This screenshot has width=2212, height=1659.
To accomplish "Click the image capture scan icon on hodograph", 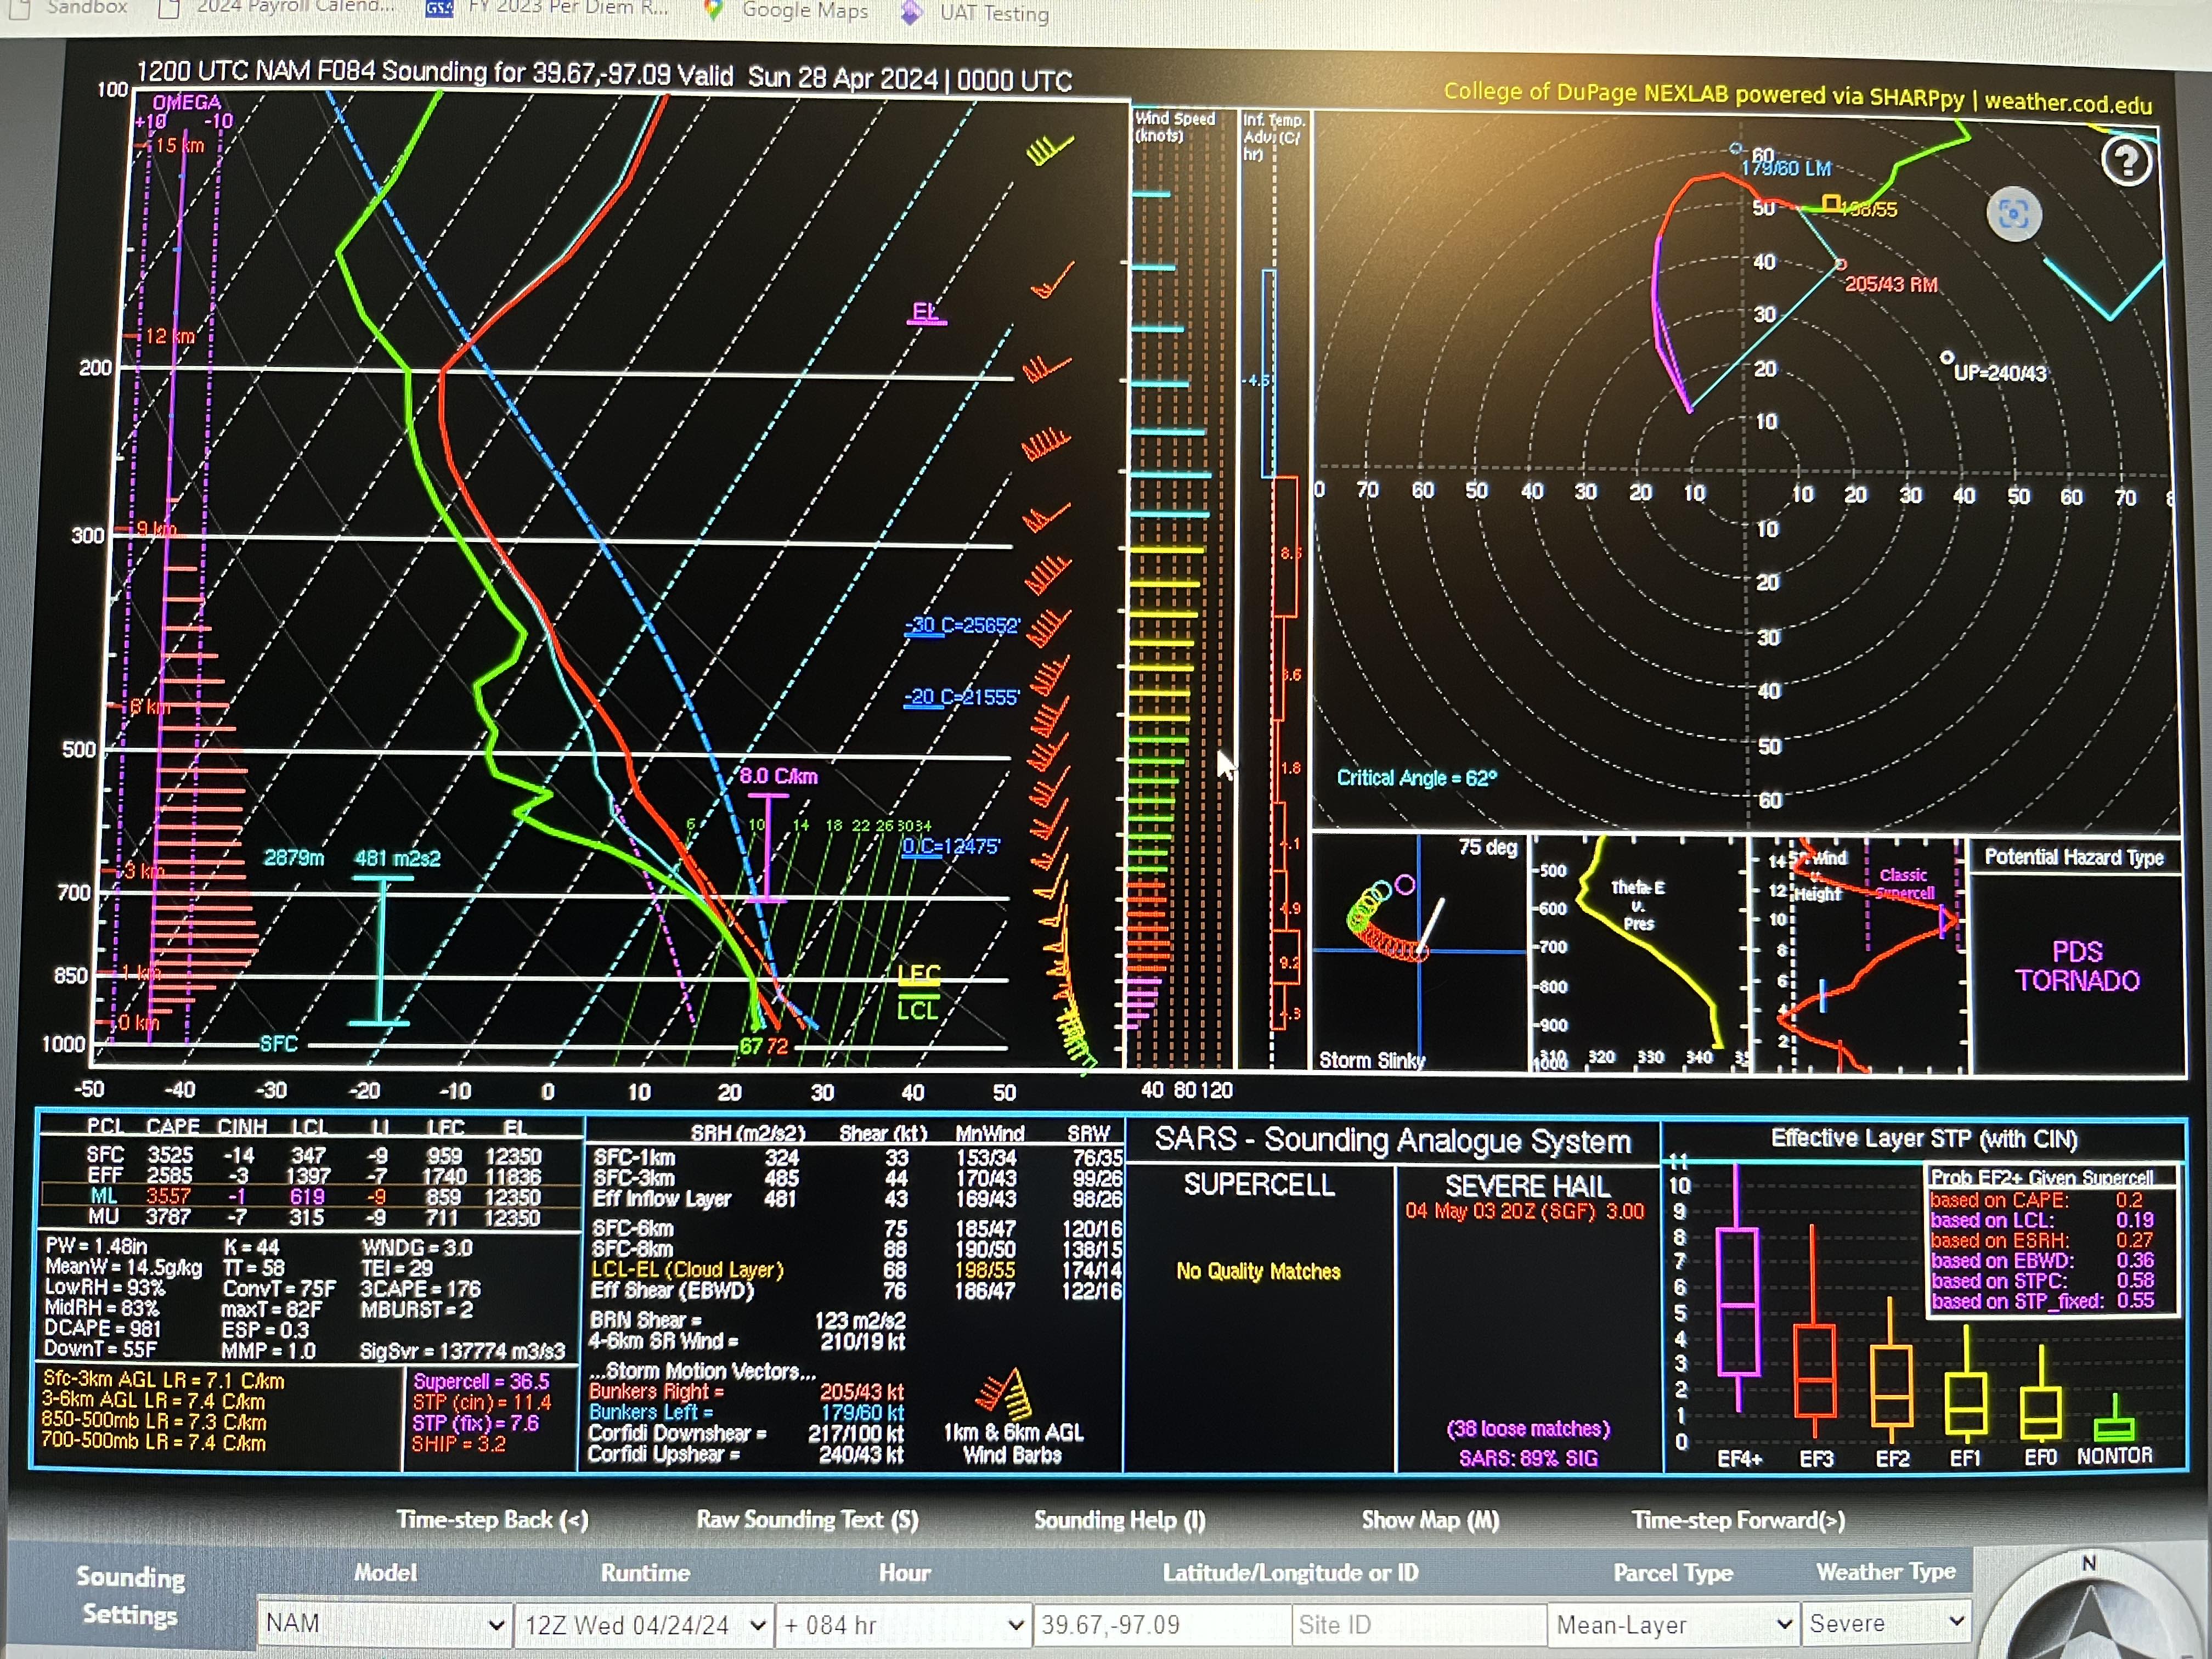I will coord(2013,214).
